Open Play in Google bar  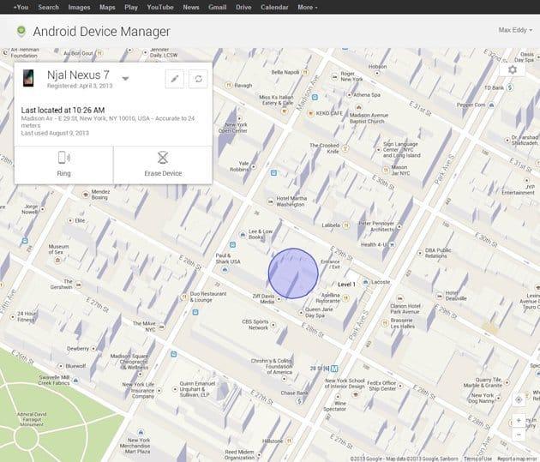tap(131, 7)
